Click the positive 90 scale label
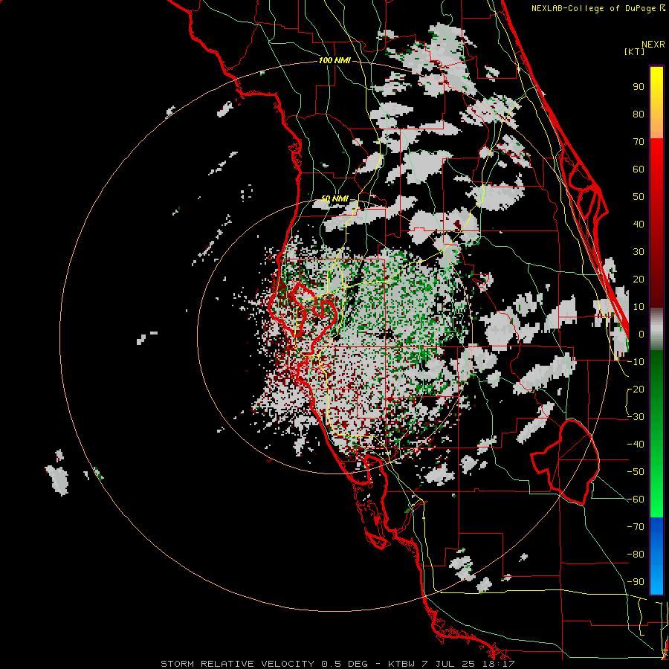Image resolution: width=669 pixels, height=669 pixels. tap(639, 87)
